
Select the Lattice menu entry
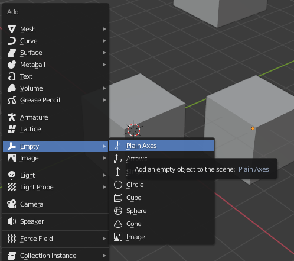point(55,129)
